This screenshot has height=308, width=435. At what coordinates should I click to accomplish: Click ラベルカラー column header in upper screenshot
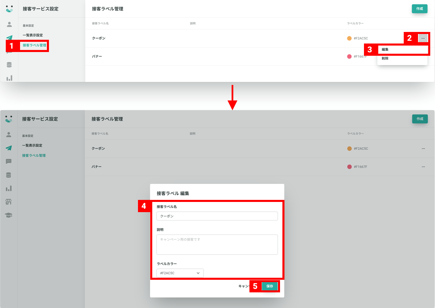[355, 23]
